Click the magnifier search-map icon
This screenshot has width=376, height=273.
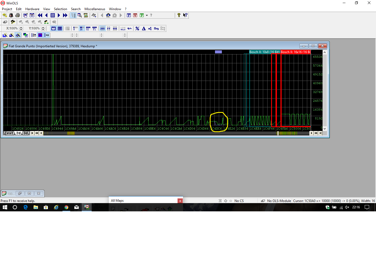pos(80,15)
